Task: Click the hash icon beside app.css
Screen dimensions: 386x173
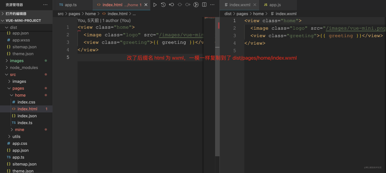Action: point(9,143)
